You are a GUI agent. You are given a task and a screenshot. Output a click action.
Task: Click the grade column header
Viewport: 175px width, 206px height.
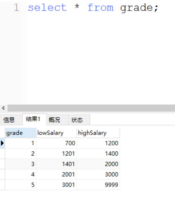[20, 133]
